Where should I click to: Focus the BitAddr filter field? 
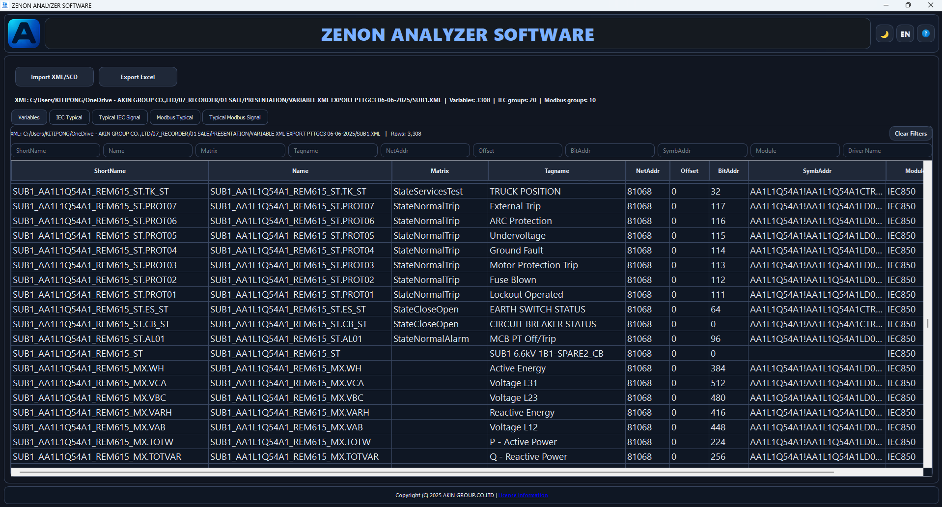610,150
